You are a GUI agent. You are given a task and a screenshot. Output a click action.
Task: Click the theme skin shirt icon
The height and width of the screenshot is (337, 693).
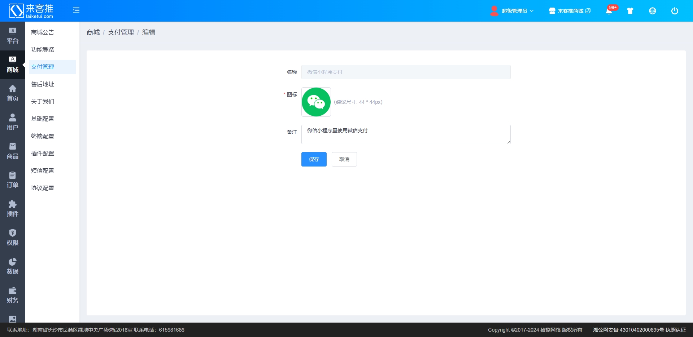(630, 11)
